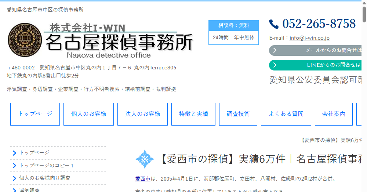Open 調査技術 navigation item
The height and width of the screenshot is (192, 367).
point(238,114)
